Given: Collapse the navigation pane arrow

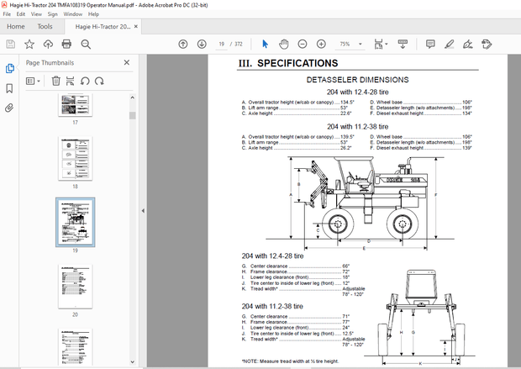Looking at the screenshot, I should coord(143,210).
